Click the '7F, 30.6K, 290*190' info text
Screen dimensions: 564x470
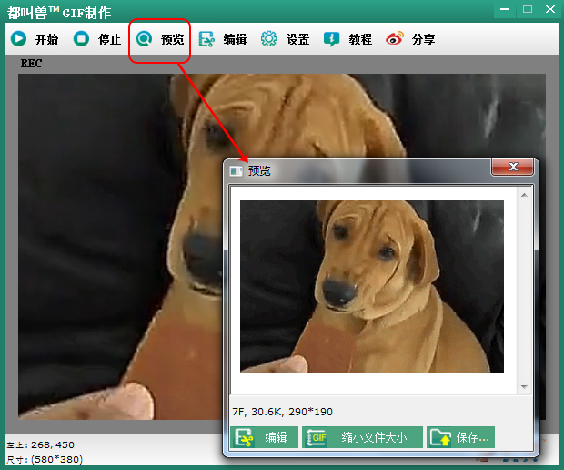[282, 412]
